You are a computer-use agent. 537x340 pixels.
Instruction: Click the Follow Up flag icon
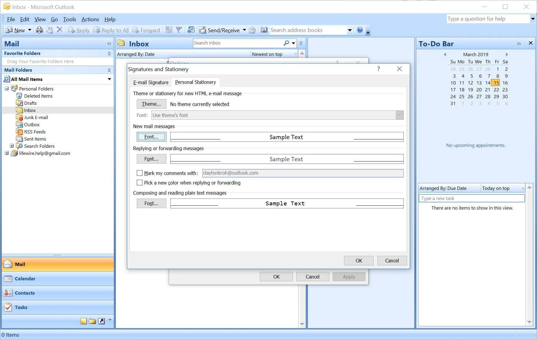click(x=179, y=30)
